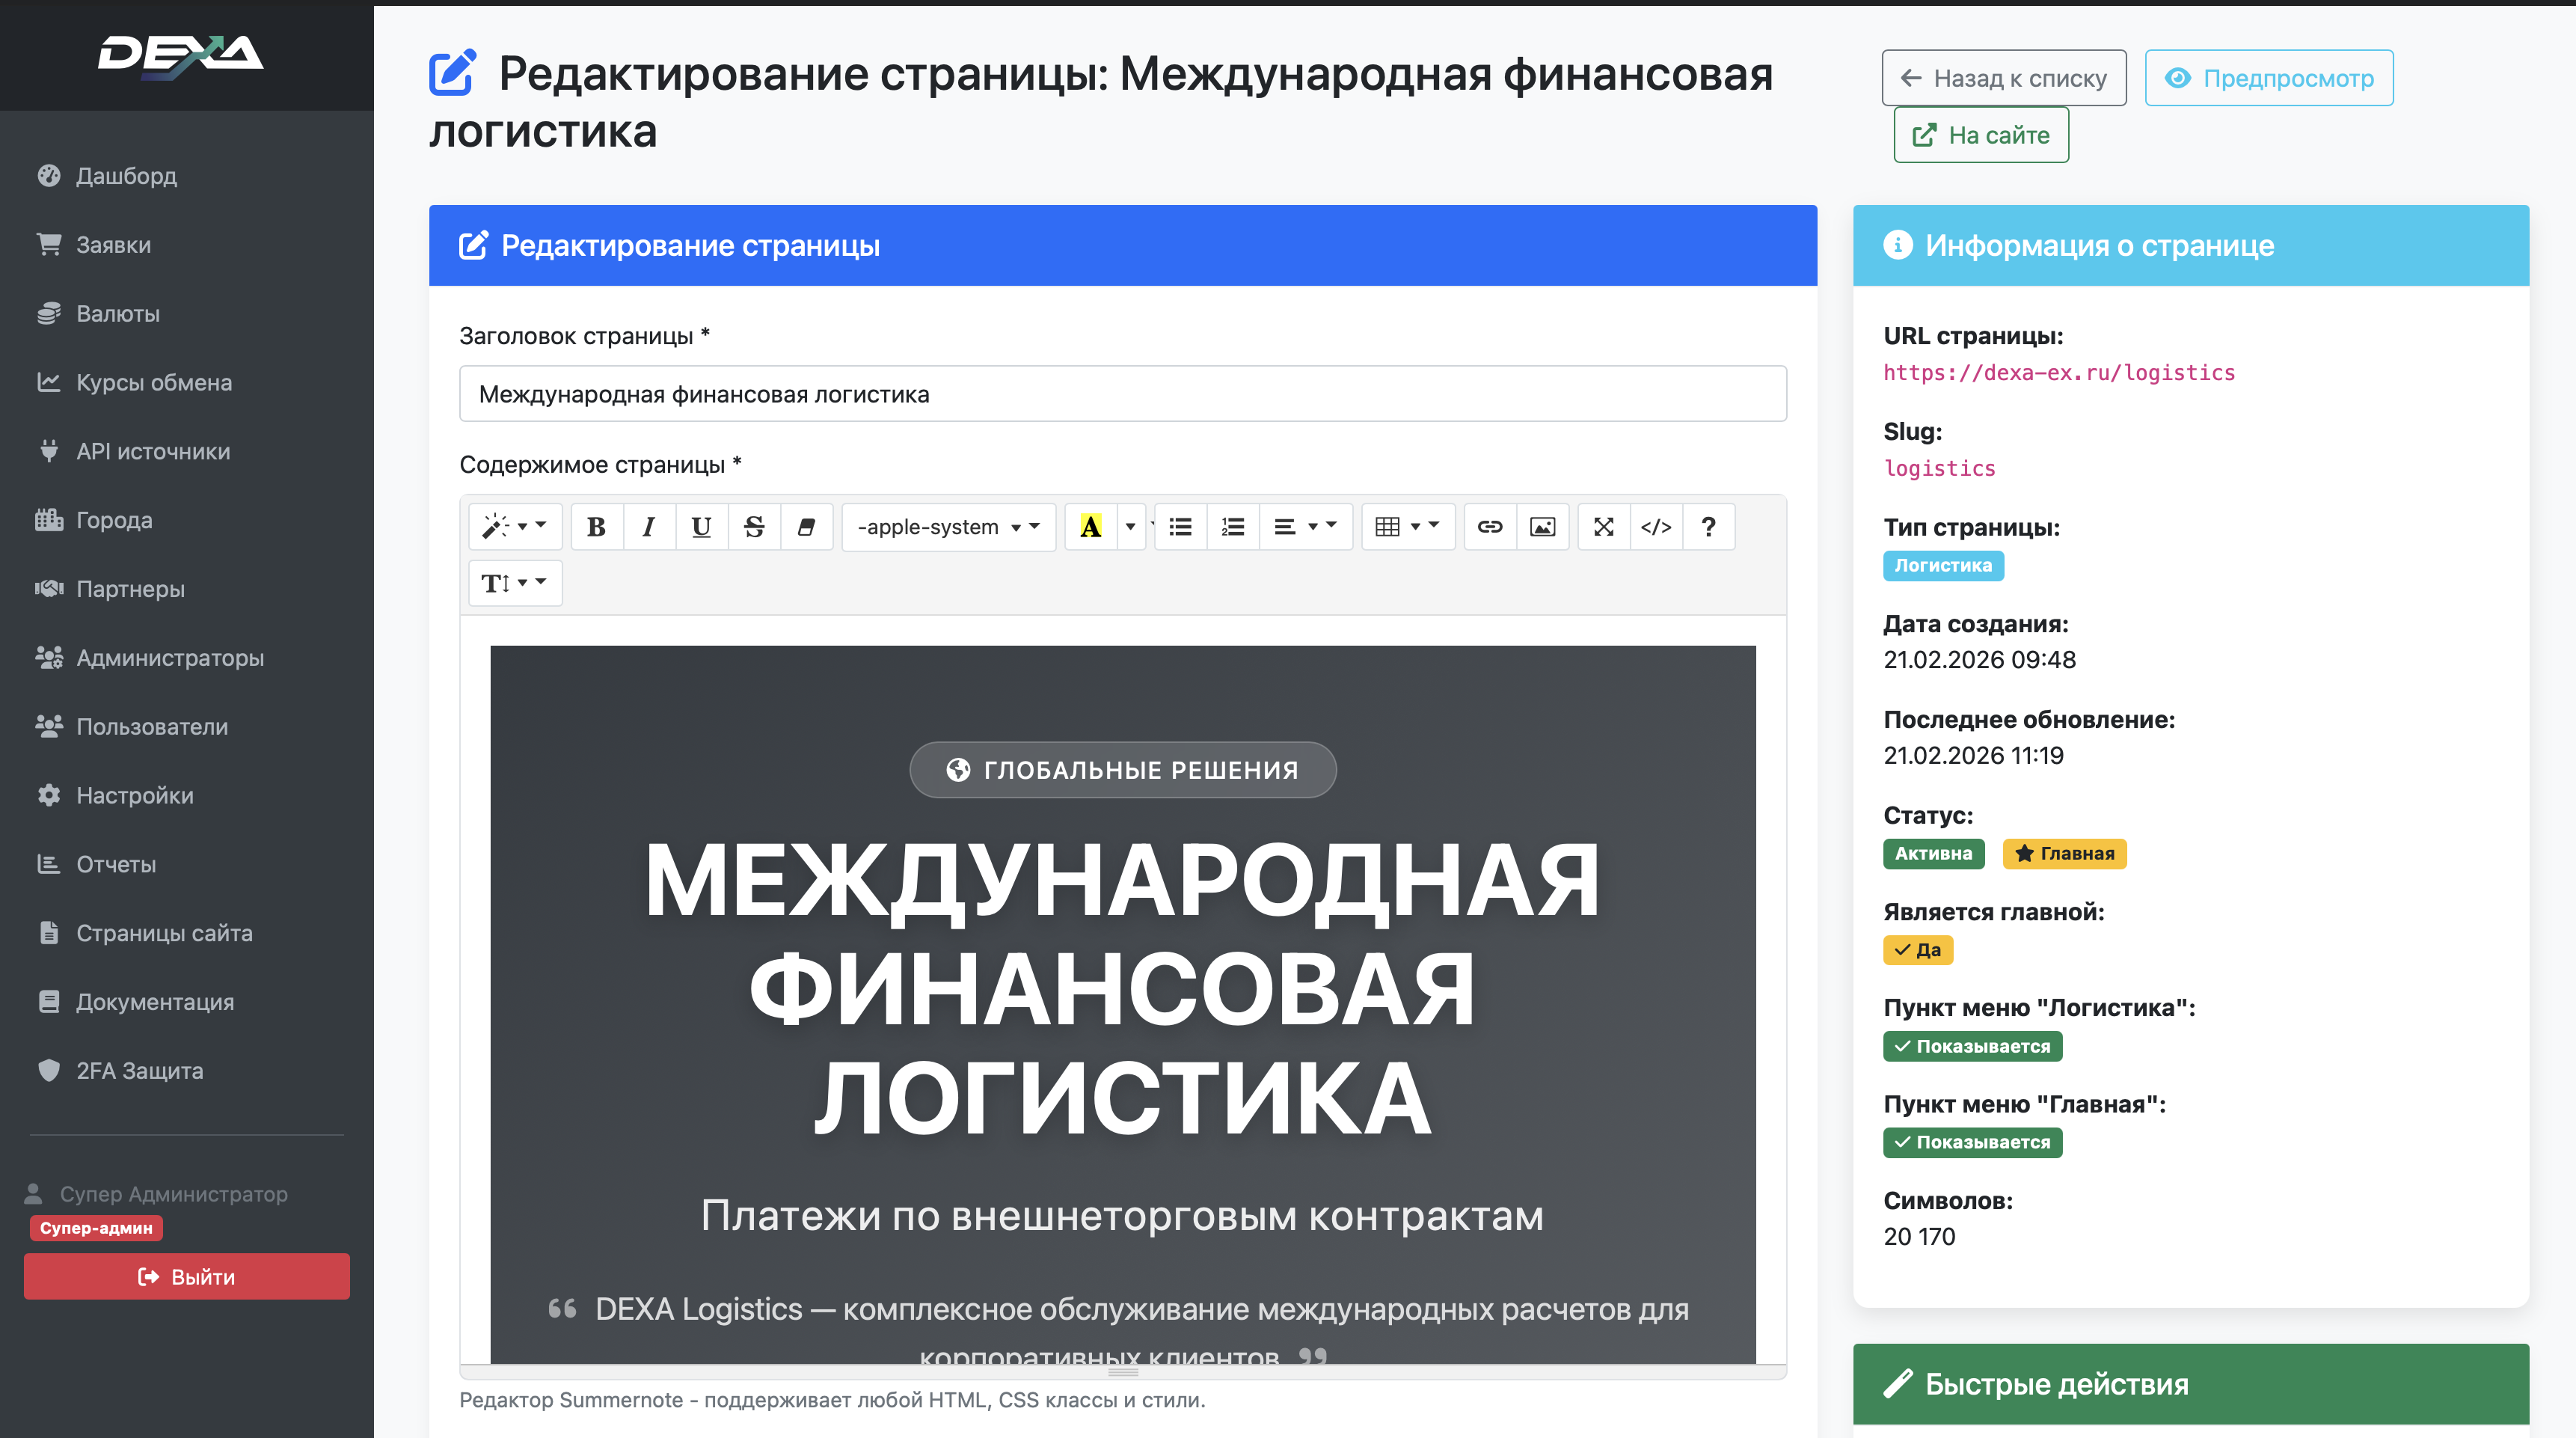Underline the selected text

coord(701,527)
